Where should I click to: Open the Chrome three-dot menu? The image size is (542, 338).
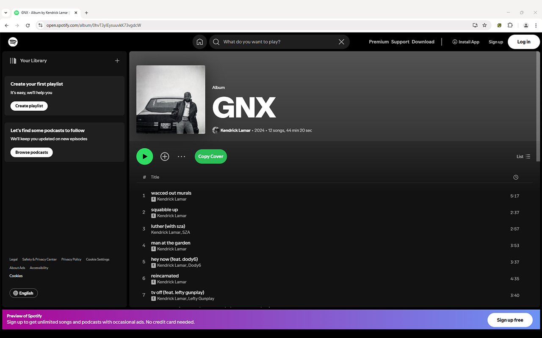click(x=536, y=25)
